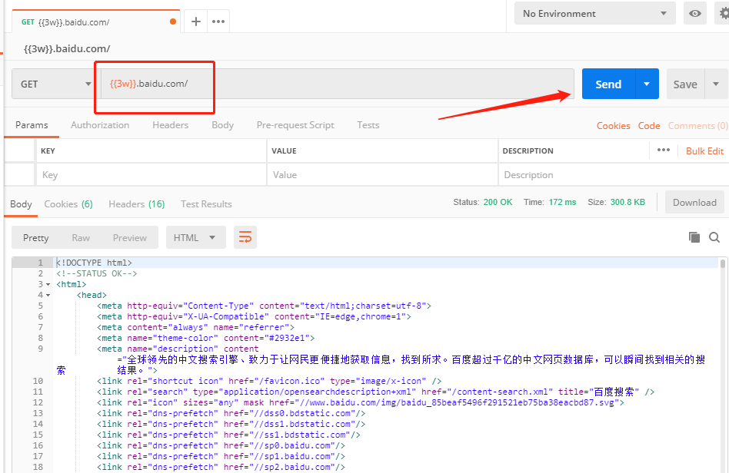729x473 pixels.
Task: Open a new request tab with plus icon
Action: (x=196, y=21)
